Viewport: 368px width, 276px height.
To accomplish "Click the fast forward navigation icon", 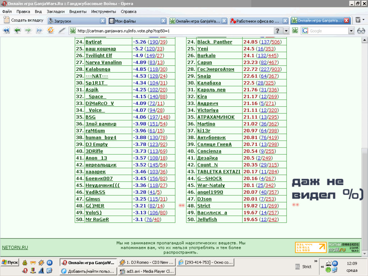I will point(39,30).
